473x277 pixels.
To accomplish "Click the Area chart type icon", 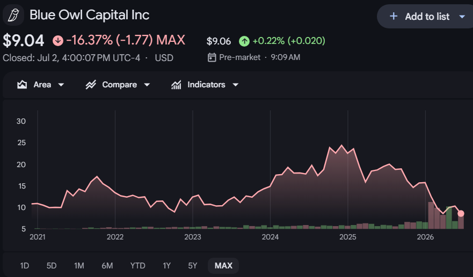I will (x=22, y=85).
